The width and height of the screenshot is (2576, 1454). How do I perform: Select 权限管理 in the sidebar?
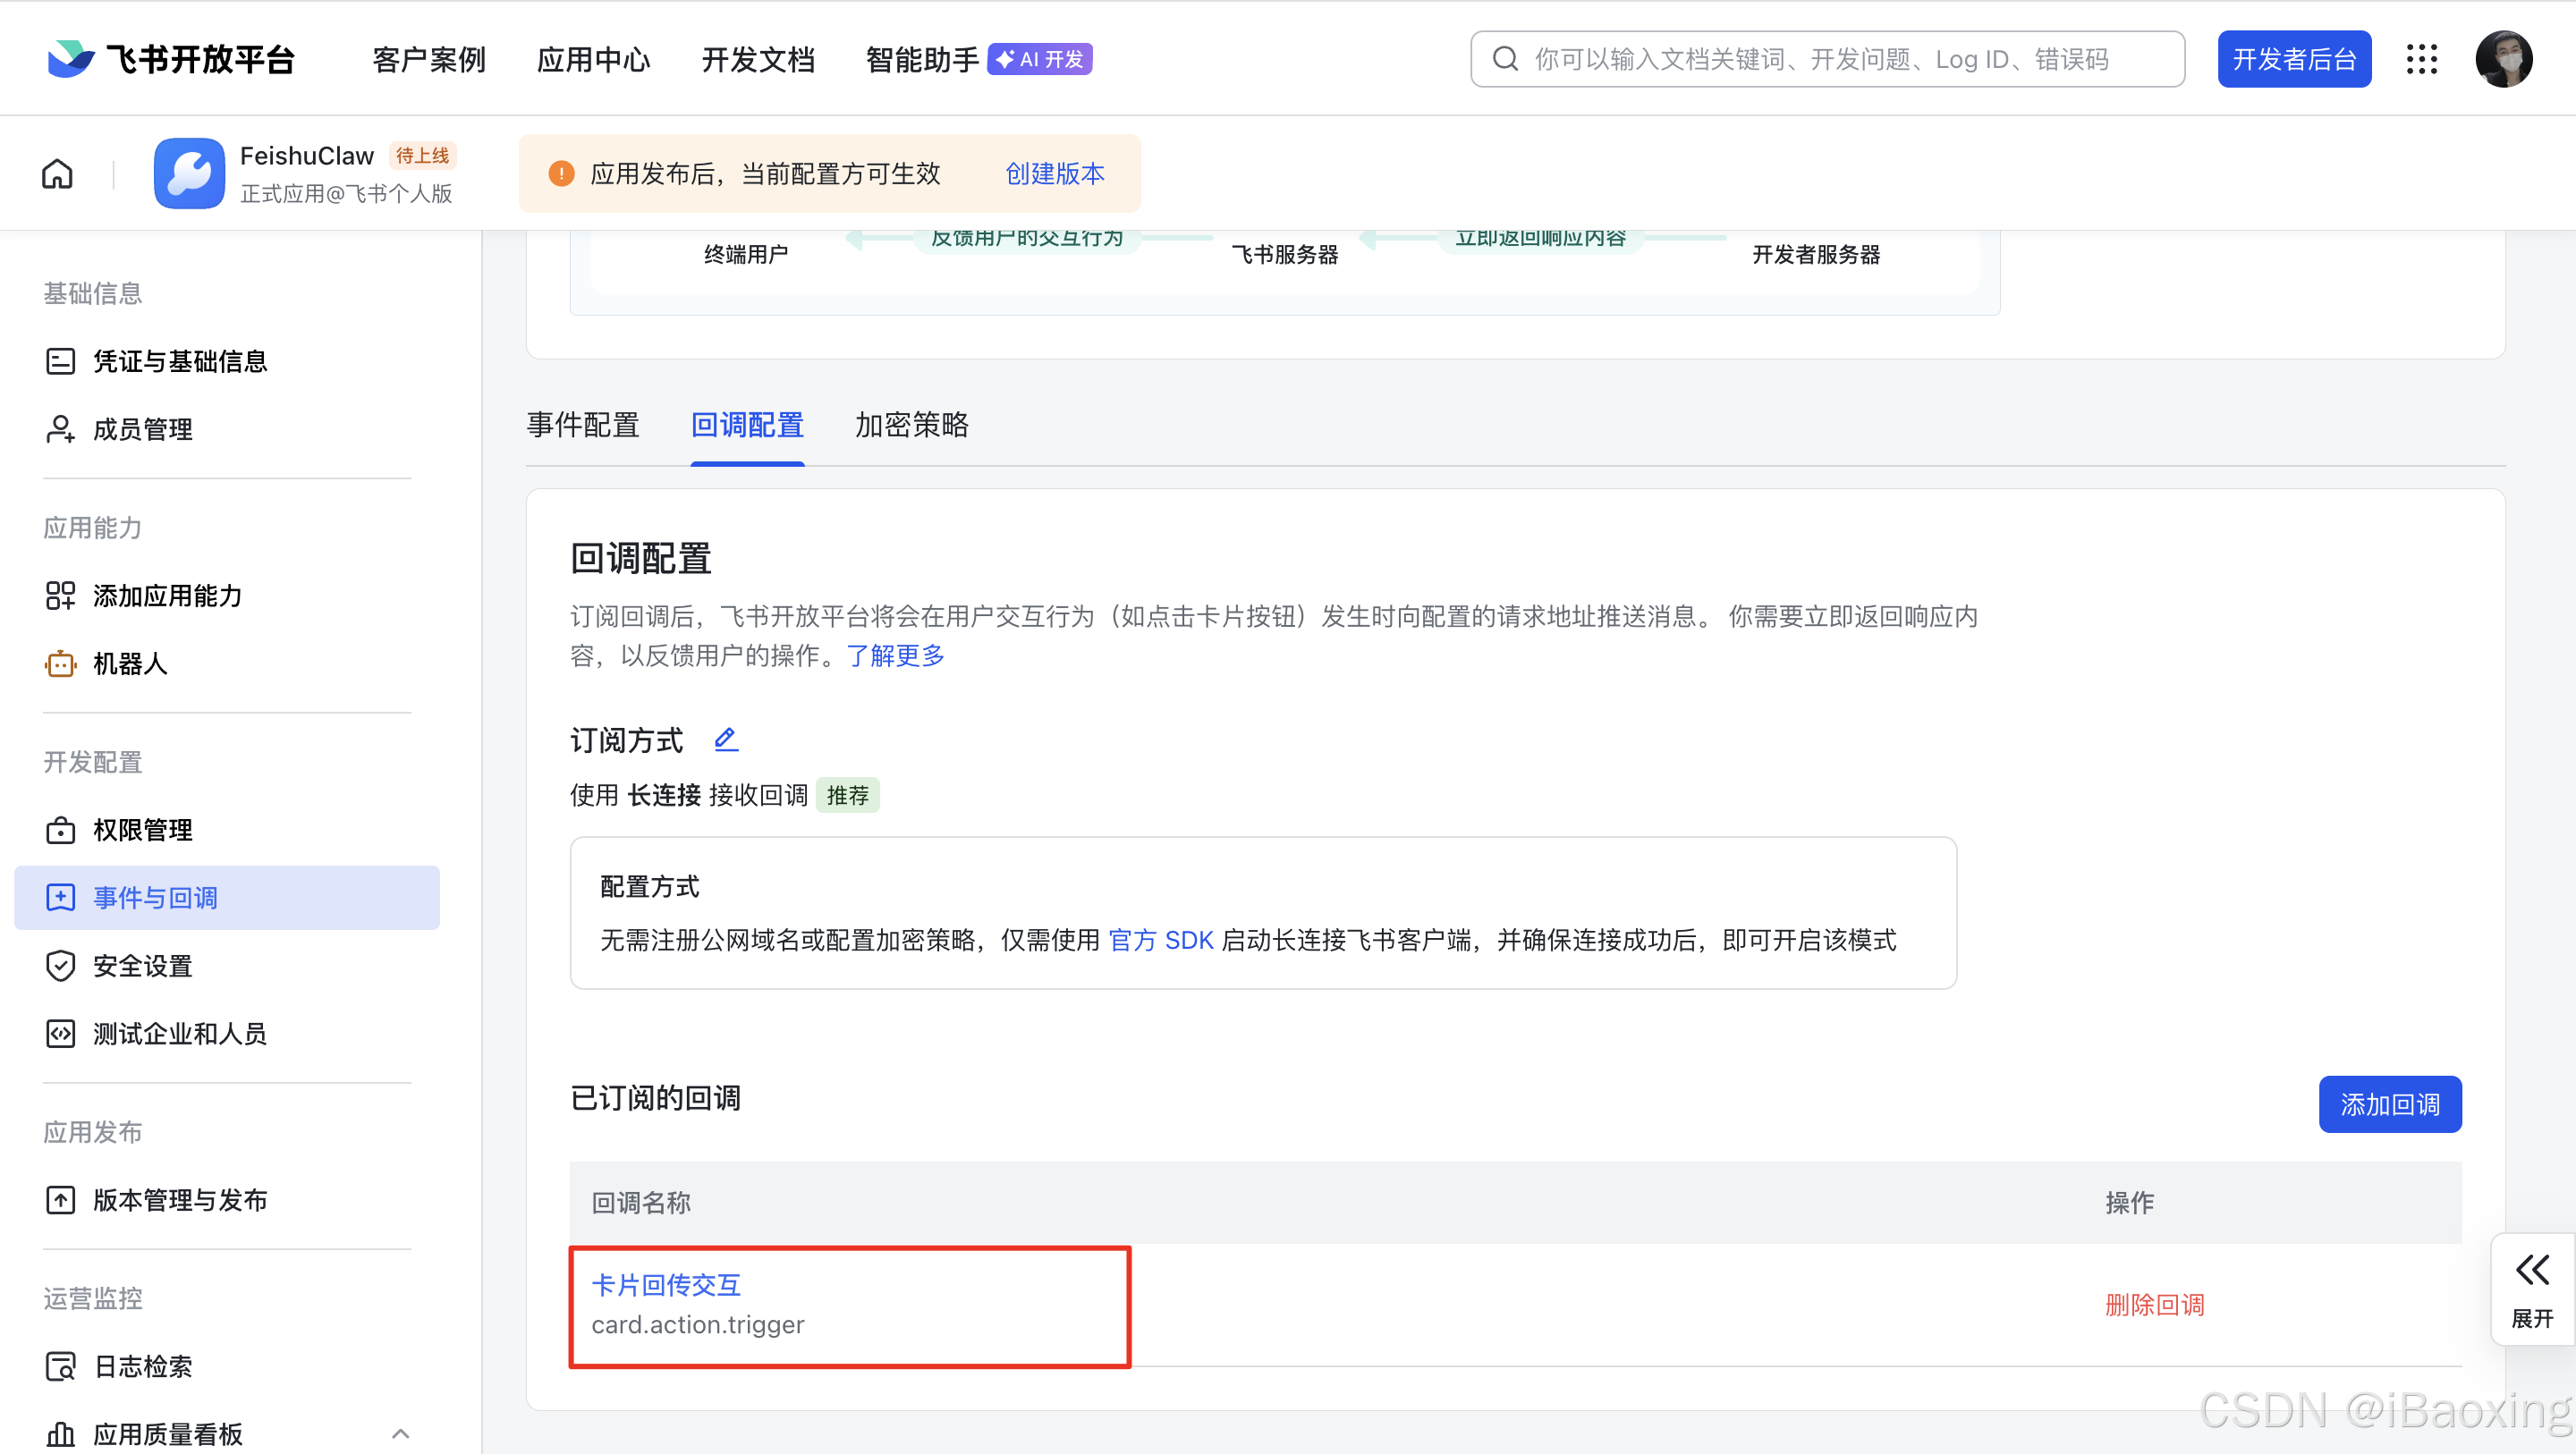tap(142, 829)
